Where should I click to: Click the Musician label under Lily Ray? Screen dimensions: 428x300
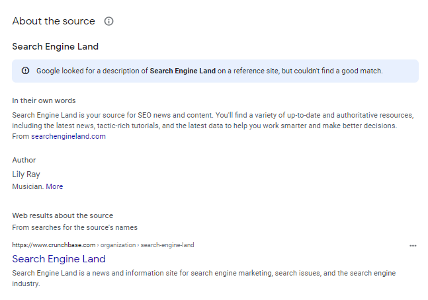click(28, 186)
